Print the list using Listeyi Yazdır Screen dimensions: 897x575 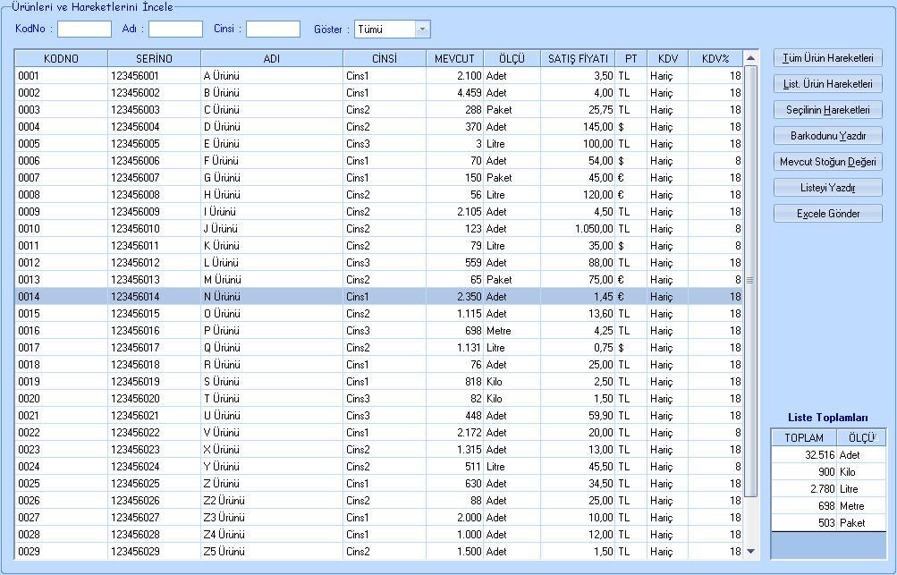(x=827, y=188)
